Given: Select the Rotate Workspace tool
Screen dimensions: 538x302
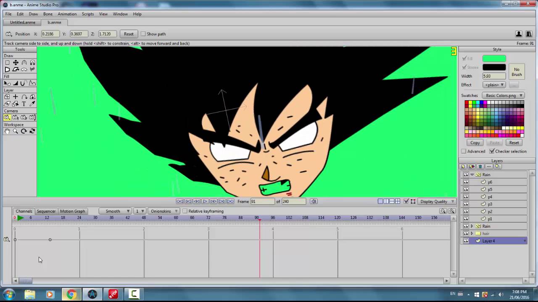Looking at the screenshot, I should 24,131.
